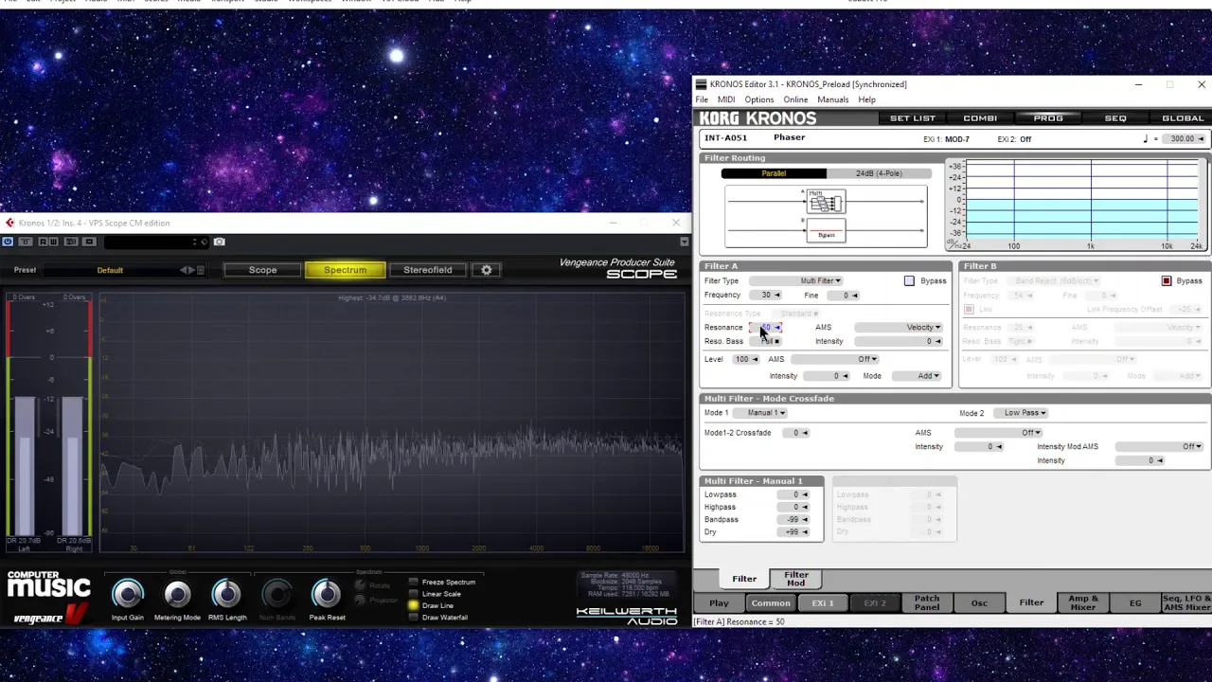The width and height of the screenshot is (1212, 682).
Task: Open Filter A Level AMS Off dropdown
Action: tap(835, 360)
